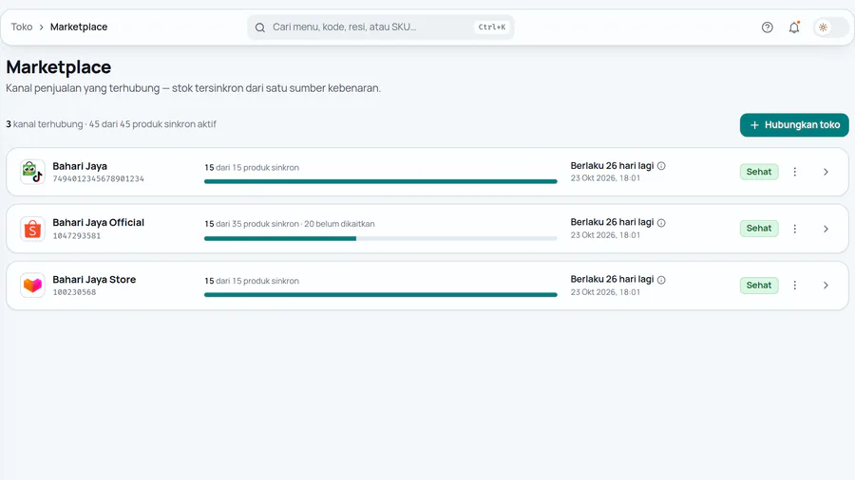The width and height of the screenshot is (855, 480).
Task: Expand Bahari Jaya Official row chevron
Action: [826, 229]
